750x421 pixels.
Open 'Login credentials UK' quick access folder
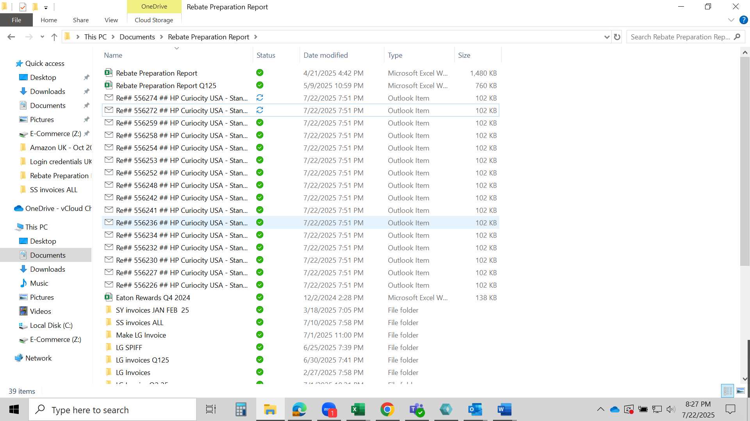tap(61, 161)
